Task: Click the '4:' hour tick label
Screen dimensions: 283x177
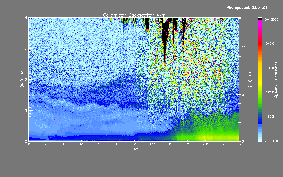Action: coord(64,144)
